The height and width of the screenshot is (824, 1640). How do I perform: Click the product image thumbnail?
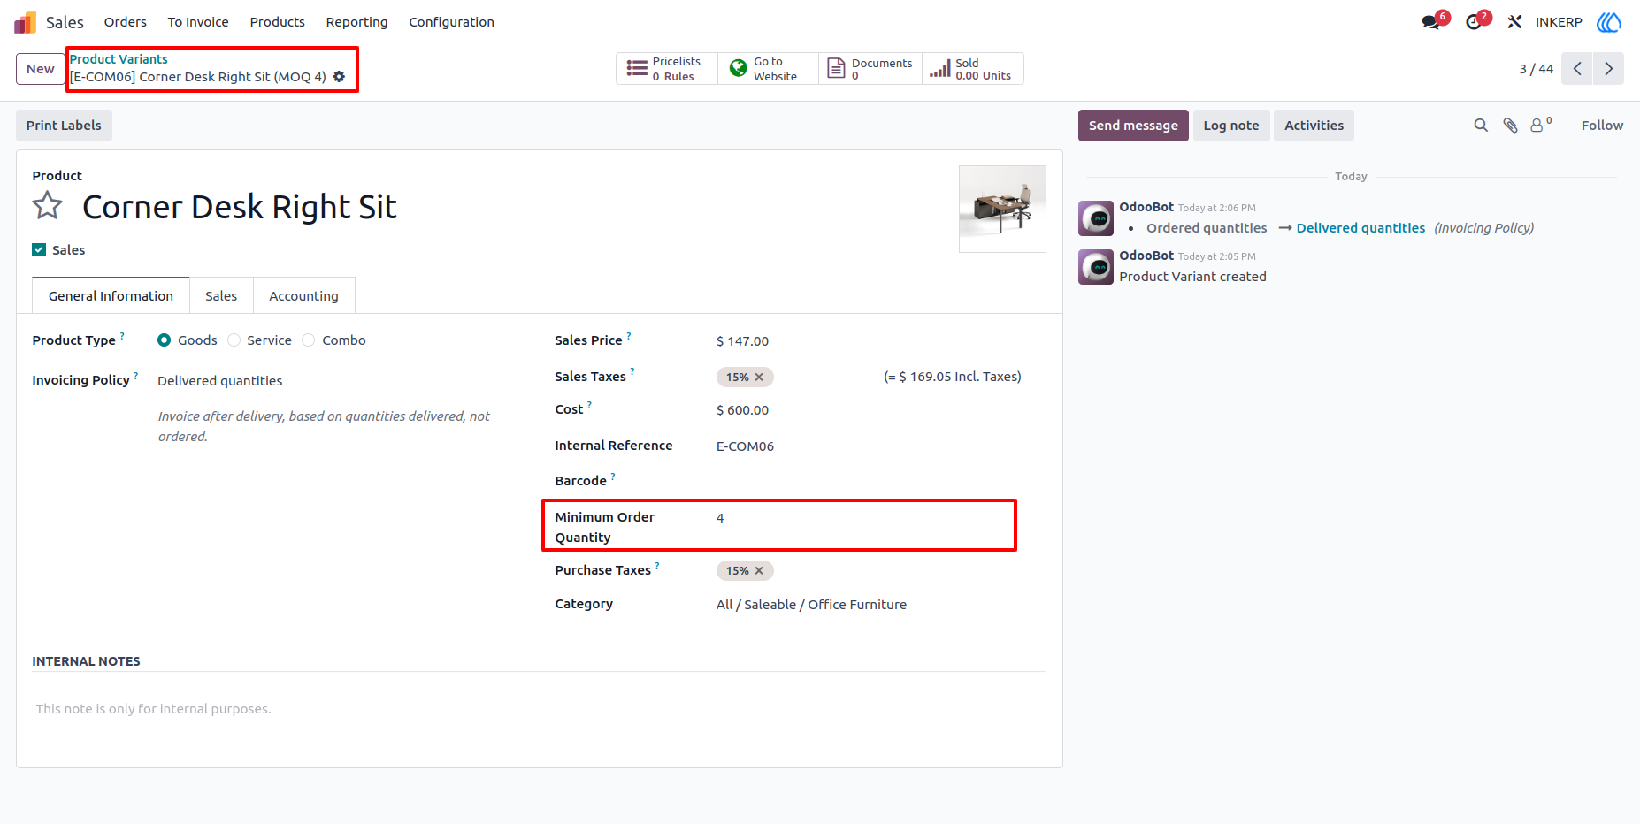click(1002, 209)
